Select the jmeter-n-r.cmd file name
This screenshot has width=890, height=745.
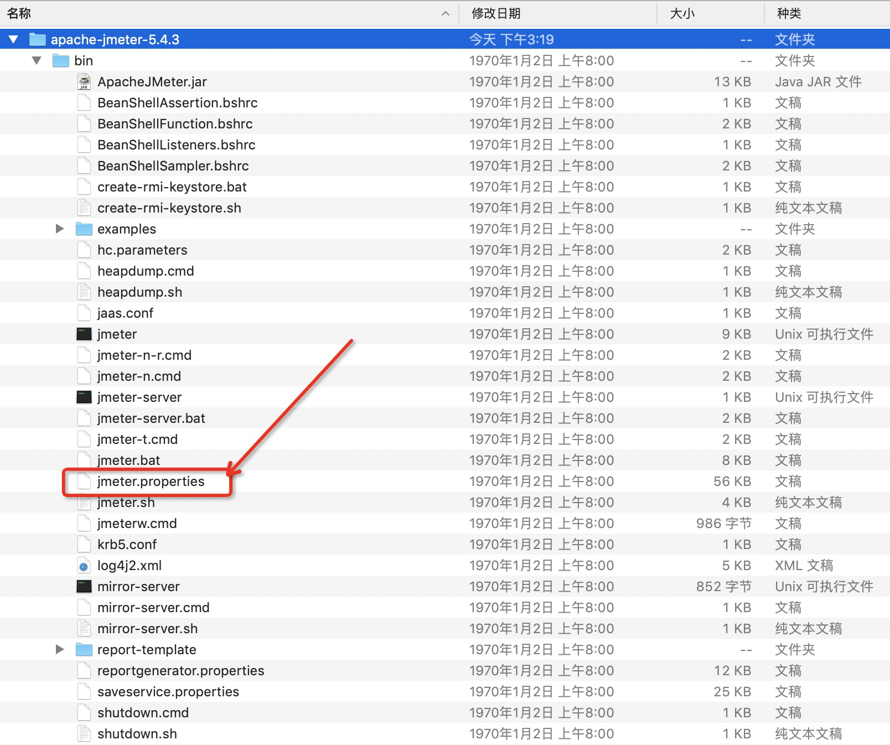[144, 355]
